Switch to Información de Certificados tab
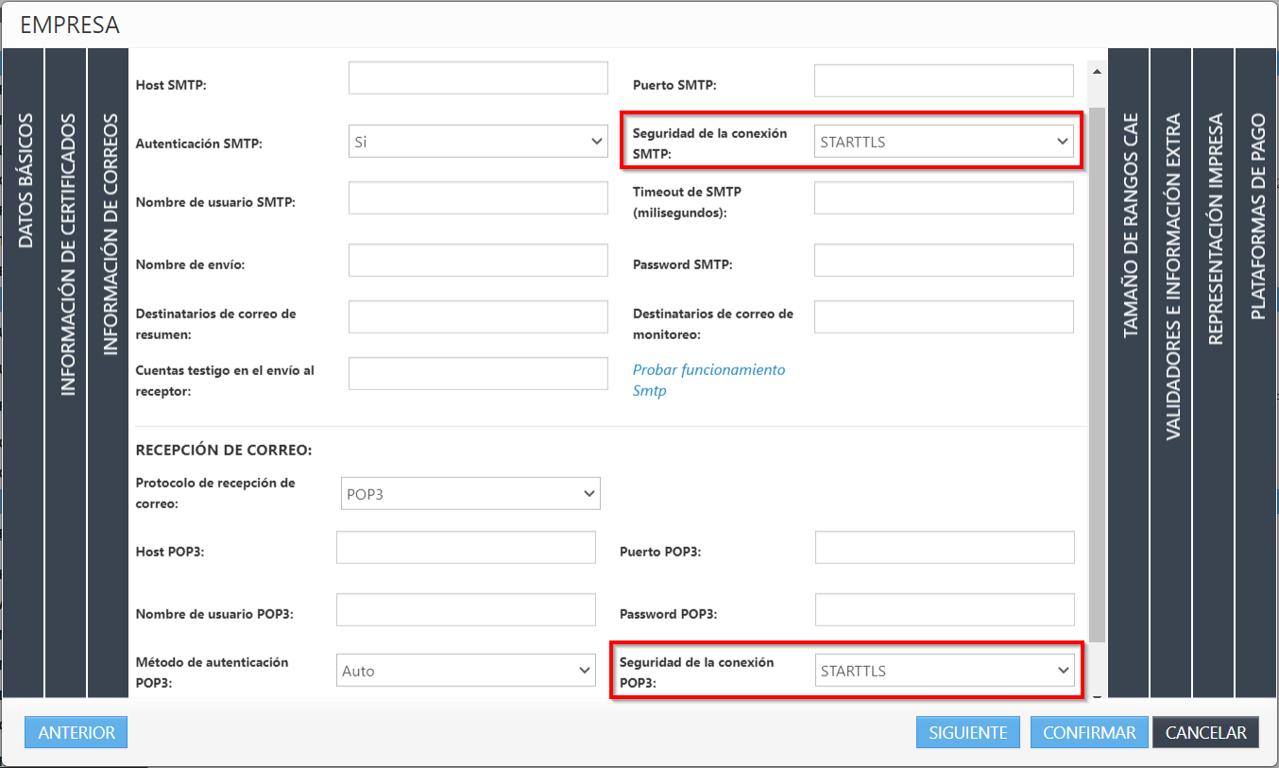The width and height of the screenshot is (1279, 768). click(x=66, y=255)
